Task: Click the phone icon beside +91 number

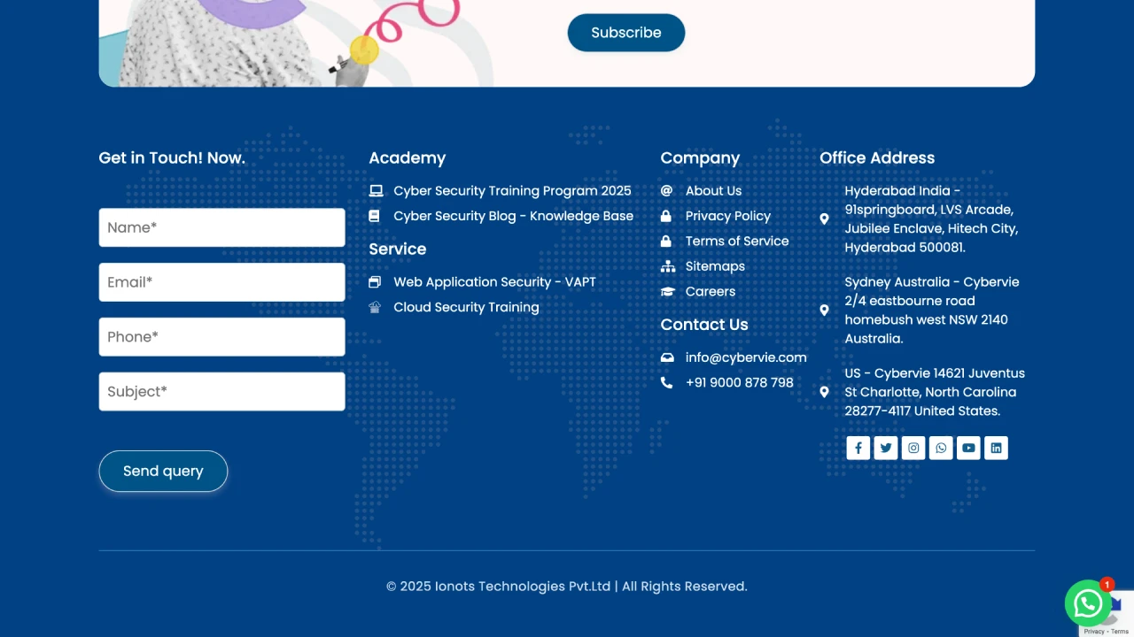Action: tap(667, 383)
